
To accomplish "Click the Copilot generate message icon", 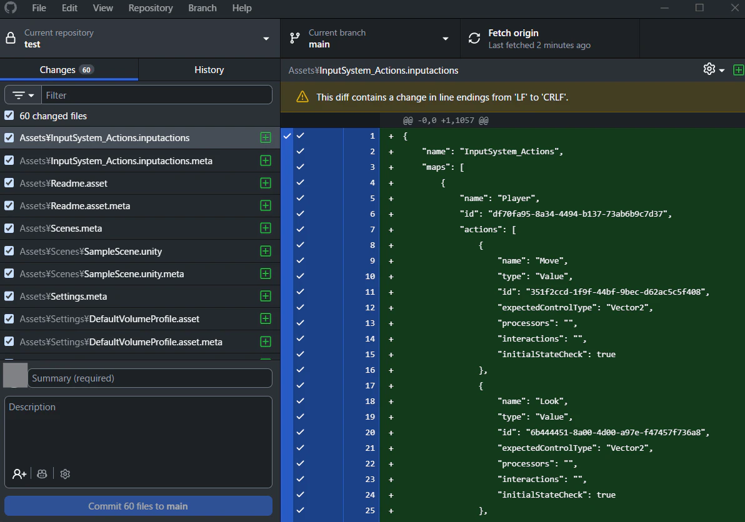I will coord(42,473).
